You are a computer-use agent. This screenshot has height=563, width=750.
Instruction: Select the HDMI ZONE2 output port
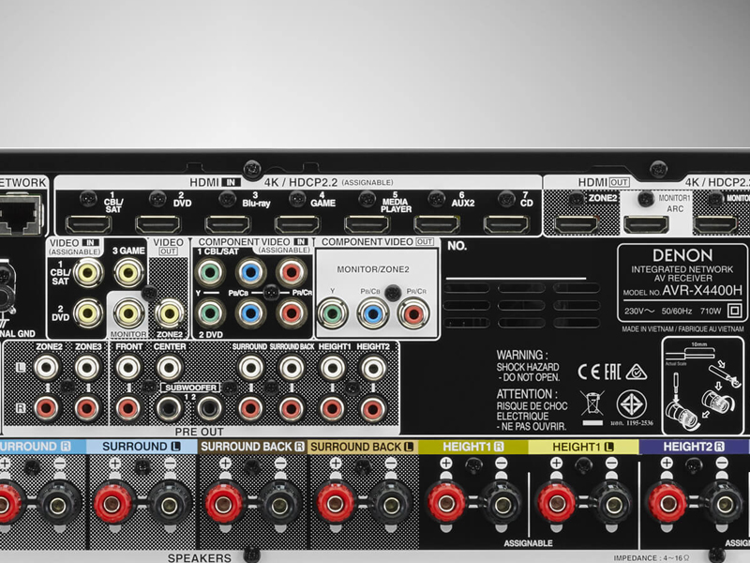click(576, 224)
